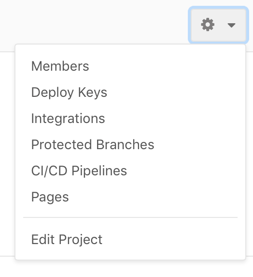Open Protected Branches settings
The height and width of the screenshot is (277, 253).
[93, 144]
